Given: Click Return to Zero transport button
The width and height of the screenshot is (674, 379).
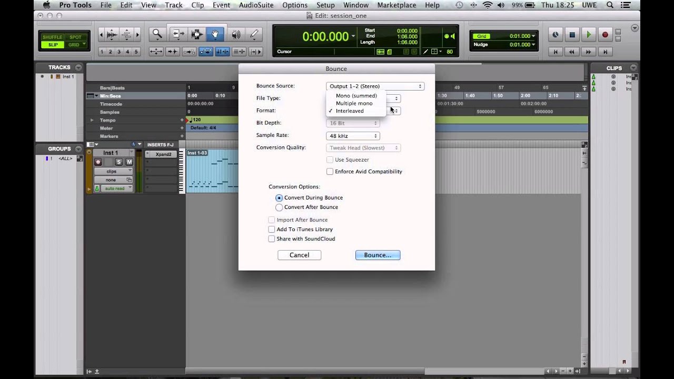Looking at the screenshot, I should tap(555, 52).
